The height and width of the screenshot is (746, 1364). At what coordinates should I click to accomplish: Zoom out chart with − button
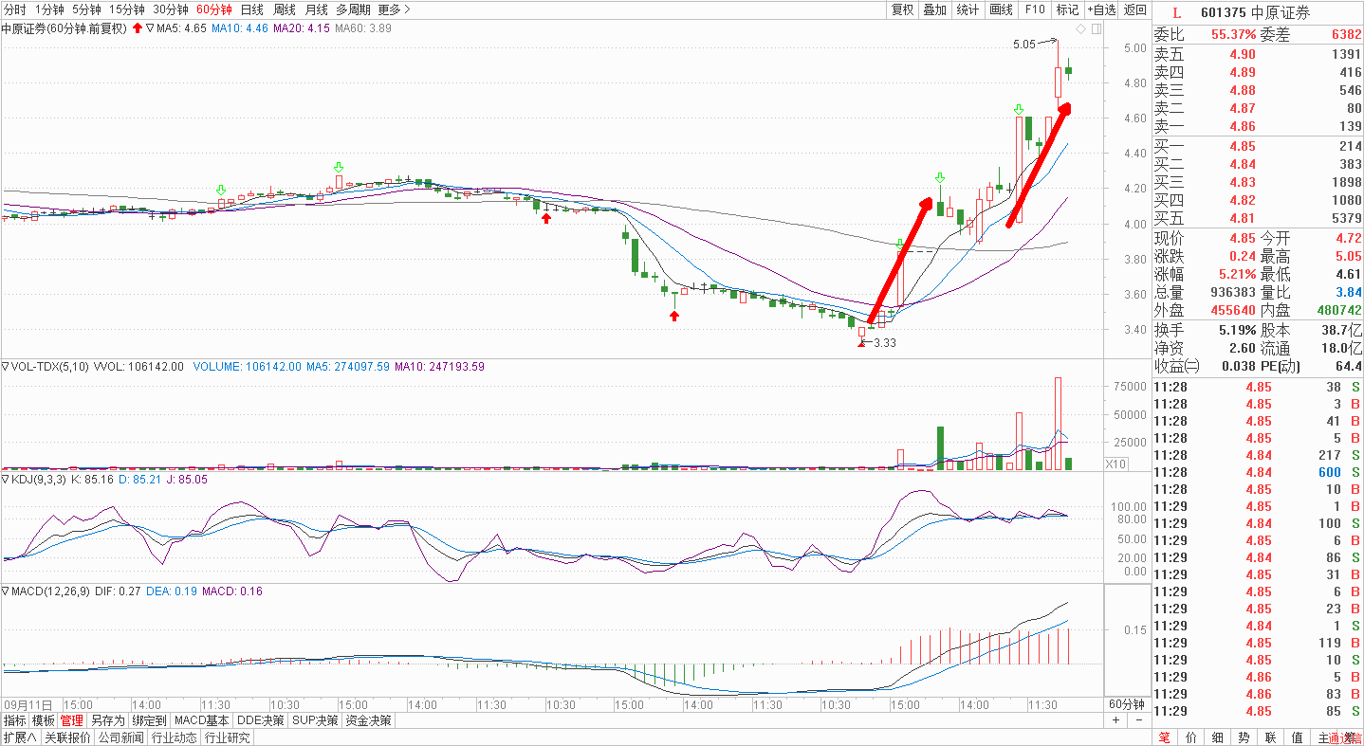pyautogui.click(x=1138, y=721)
